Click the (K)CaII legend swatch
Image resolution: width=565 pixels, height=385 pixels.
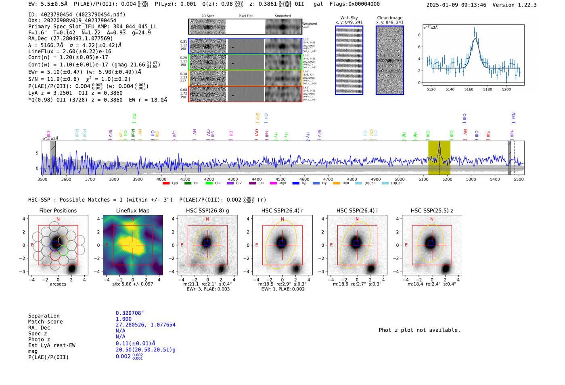click(x=359, y=183)
